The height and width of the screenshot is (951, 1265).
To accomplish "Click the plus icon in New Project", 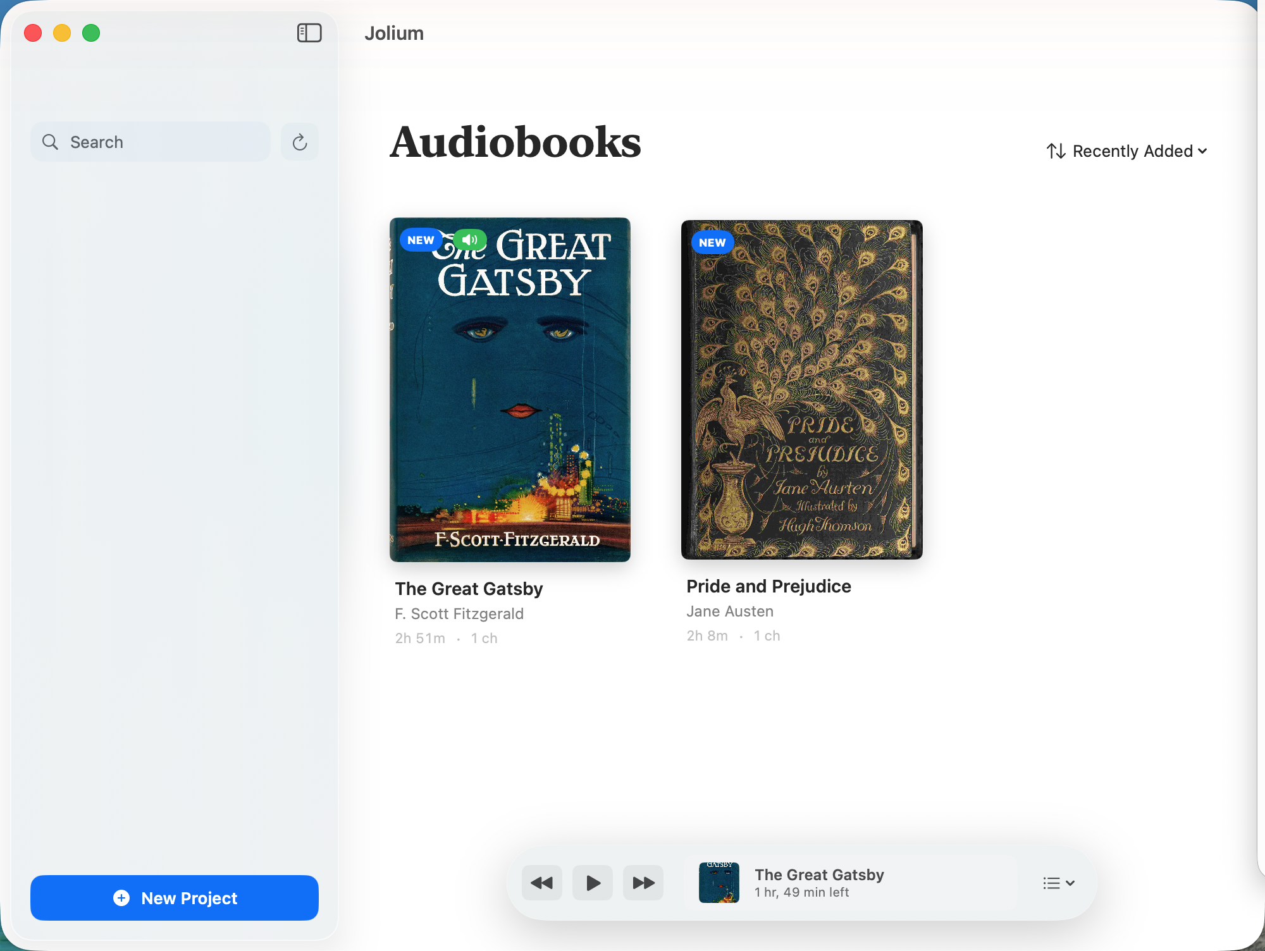I will 121,898.
